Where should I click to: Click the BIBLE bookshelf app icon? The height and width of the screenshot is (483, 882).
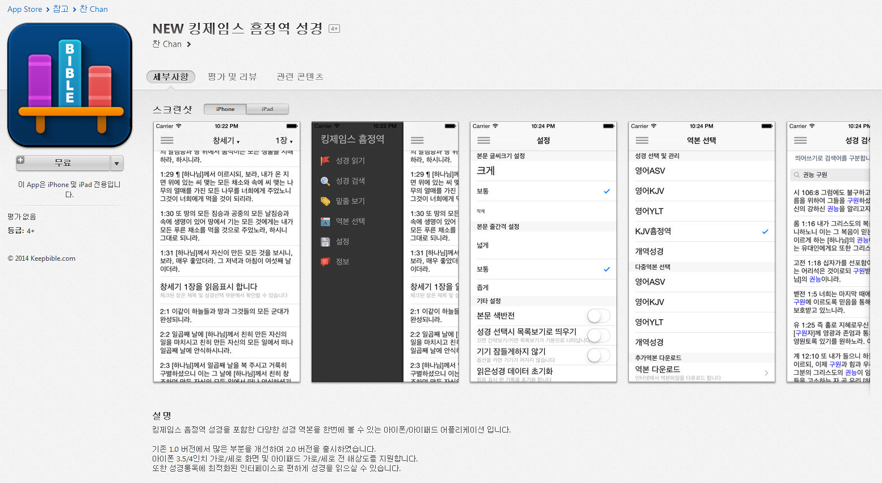(x=70, y=85)
